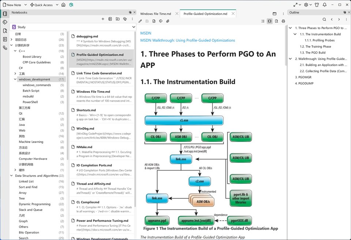351x240 pixels.
Task: Toggle the highlighted editor toolbar button left of find
Action: (x=269, y=21)
